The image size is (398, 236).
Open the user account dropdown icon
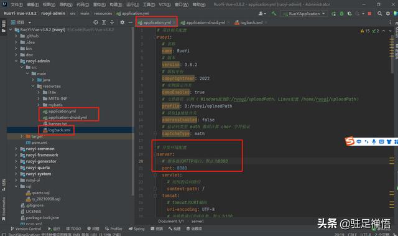tap(262, 14)
